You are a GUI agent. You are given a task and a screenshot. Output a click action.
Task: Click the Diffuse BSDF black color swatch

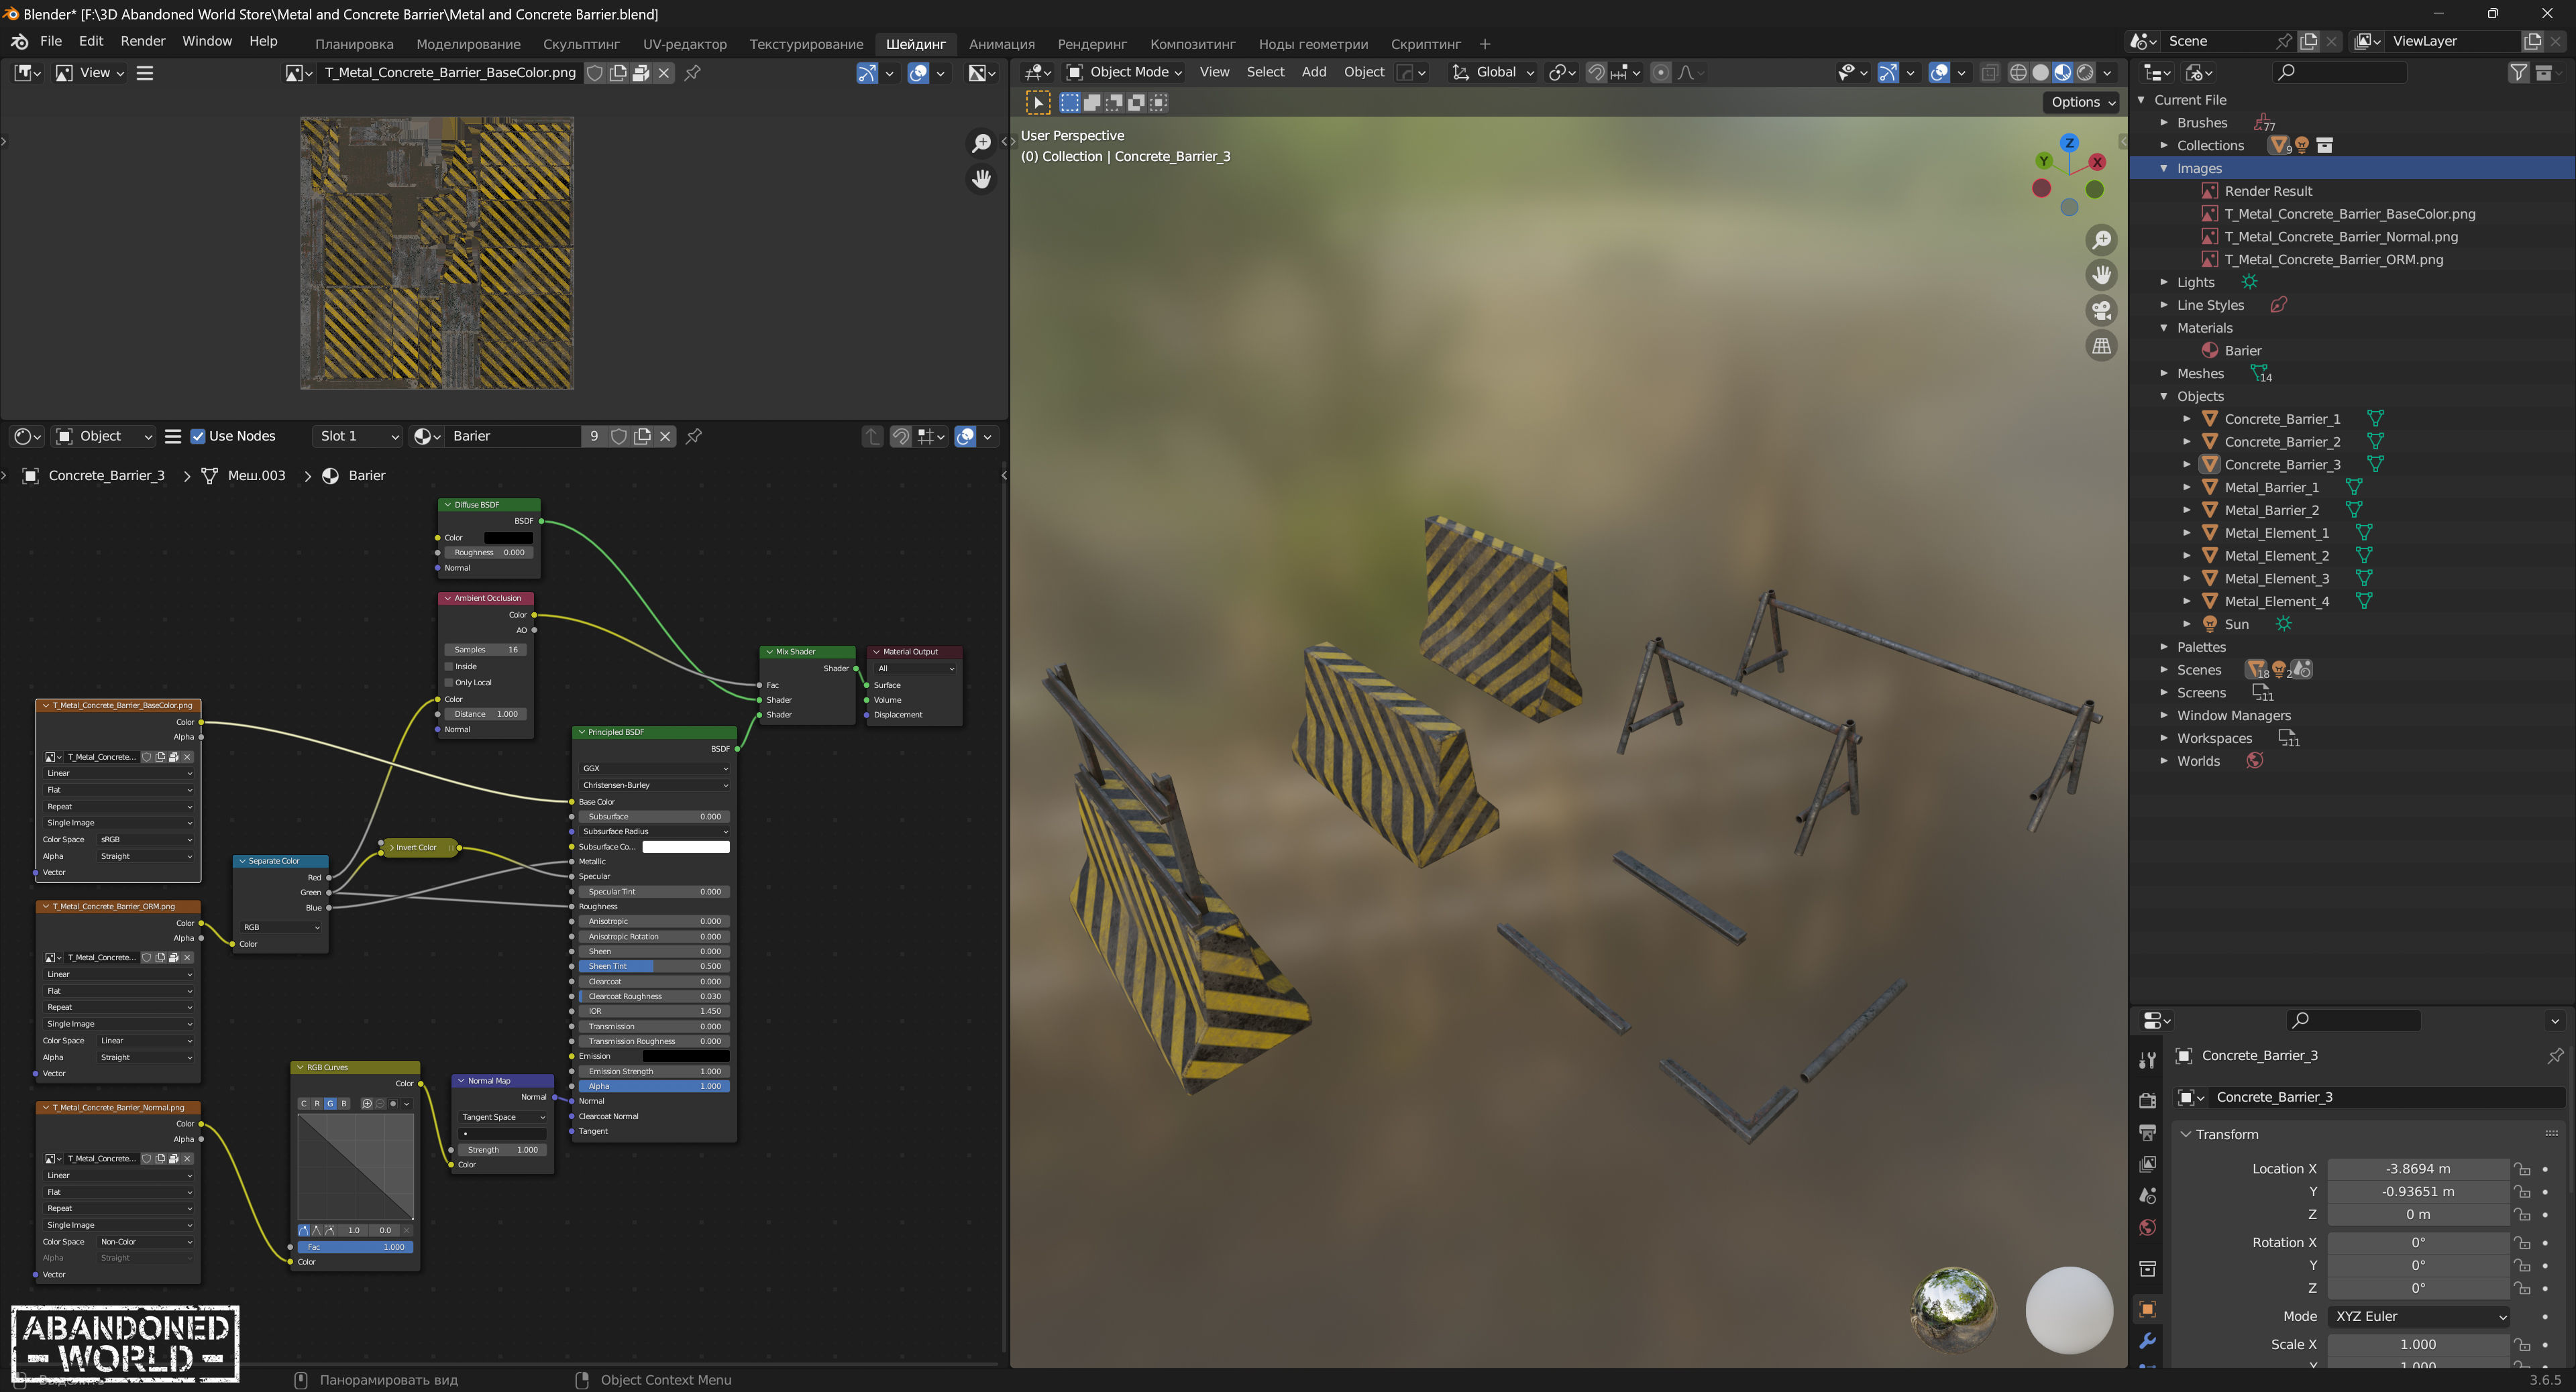pos(508,538)
